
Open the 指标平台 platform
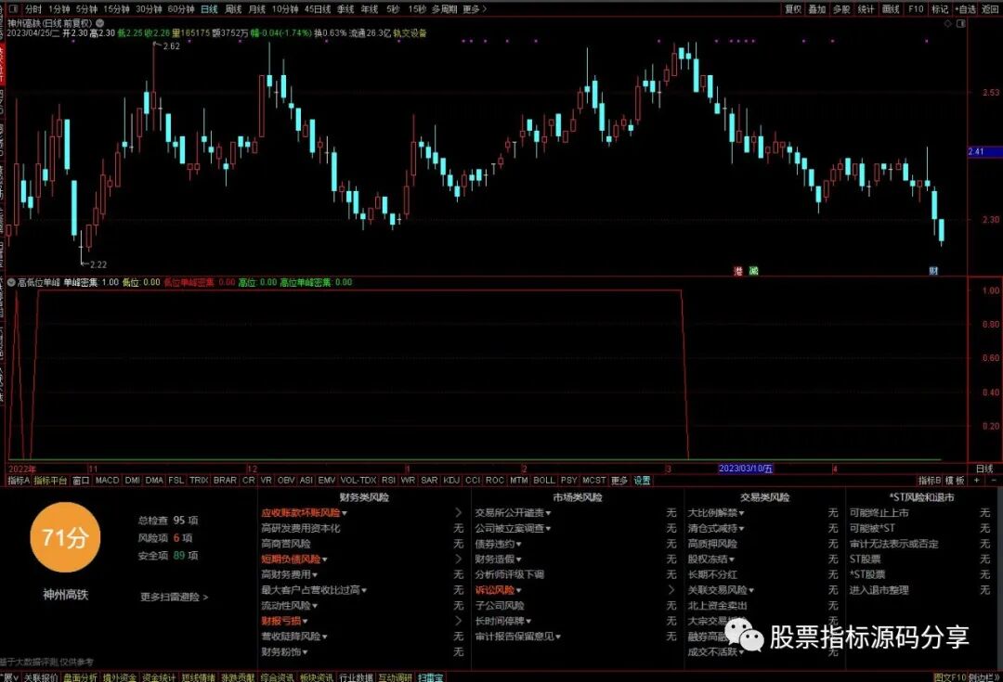[x=50, y=480]
